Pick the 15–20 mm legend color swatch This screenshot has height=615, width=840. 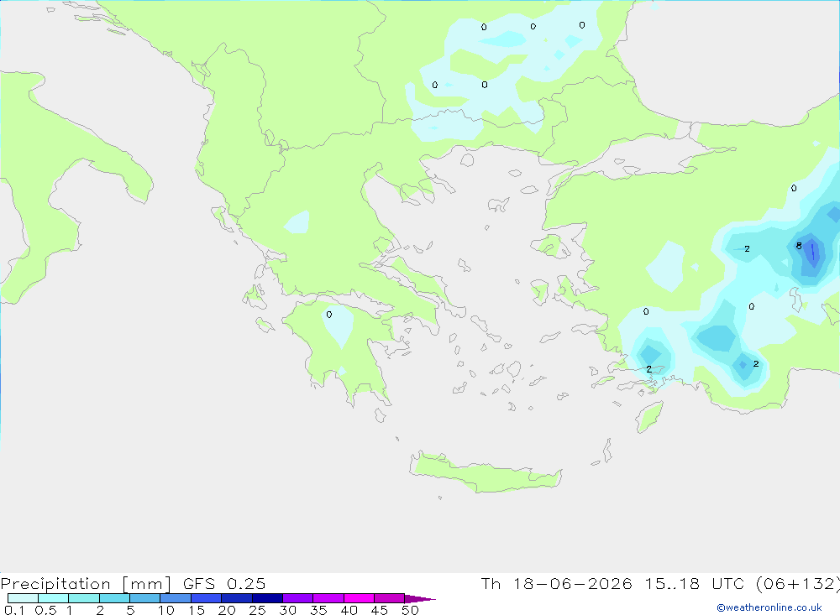207,598
